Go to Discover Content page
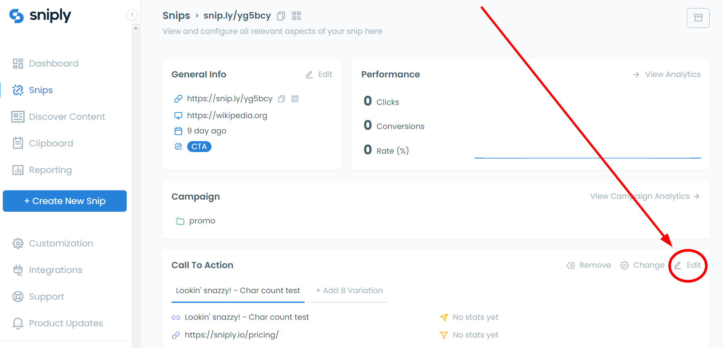Image resolution: width=723 pixels, height=348 pixels. 59,117
